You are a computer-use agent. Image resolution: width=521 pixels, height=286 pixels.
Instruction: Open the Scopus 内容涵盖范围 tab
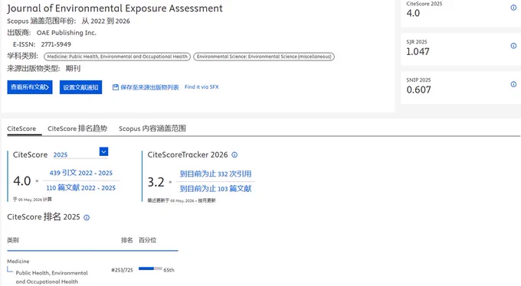(x=152, y=128)
